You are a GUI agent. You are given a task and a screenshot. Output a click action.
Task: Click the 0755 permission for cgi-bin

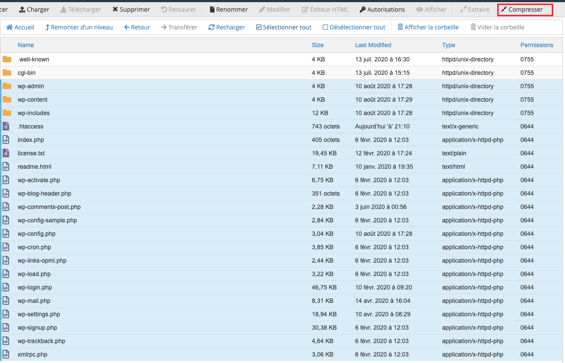(527, 73)
